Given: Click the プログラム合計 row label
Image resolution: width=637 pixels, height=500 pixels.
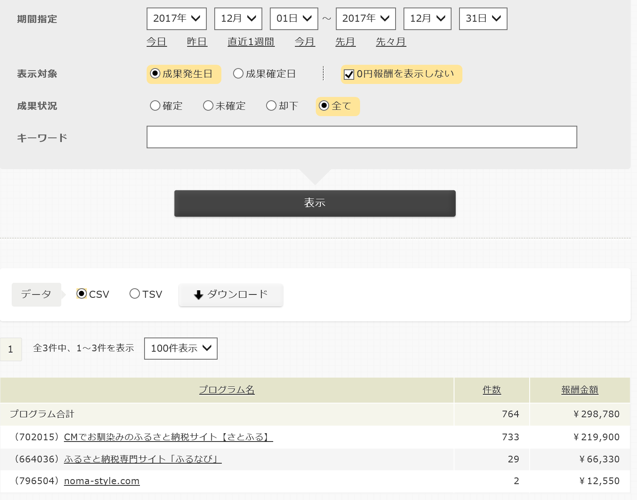Looking at the screenshot, I should [x=42, y=414].
